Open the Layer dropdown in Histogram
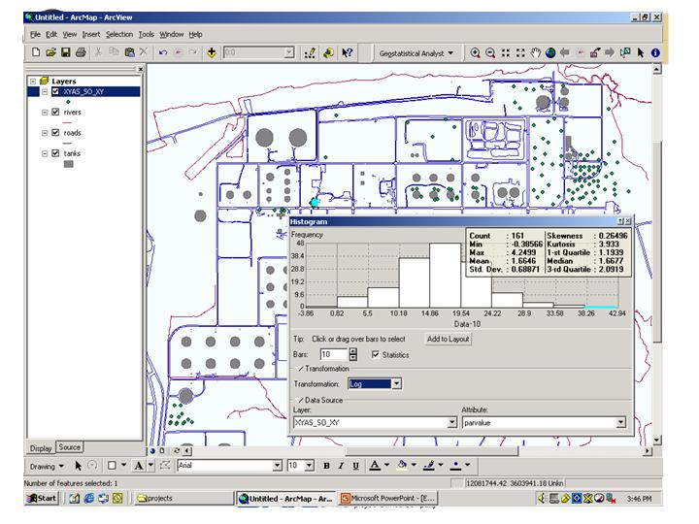The height and width of the screenshot is (524, 699). pyautogui.click(x=452, y=422)
